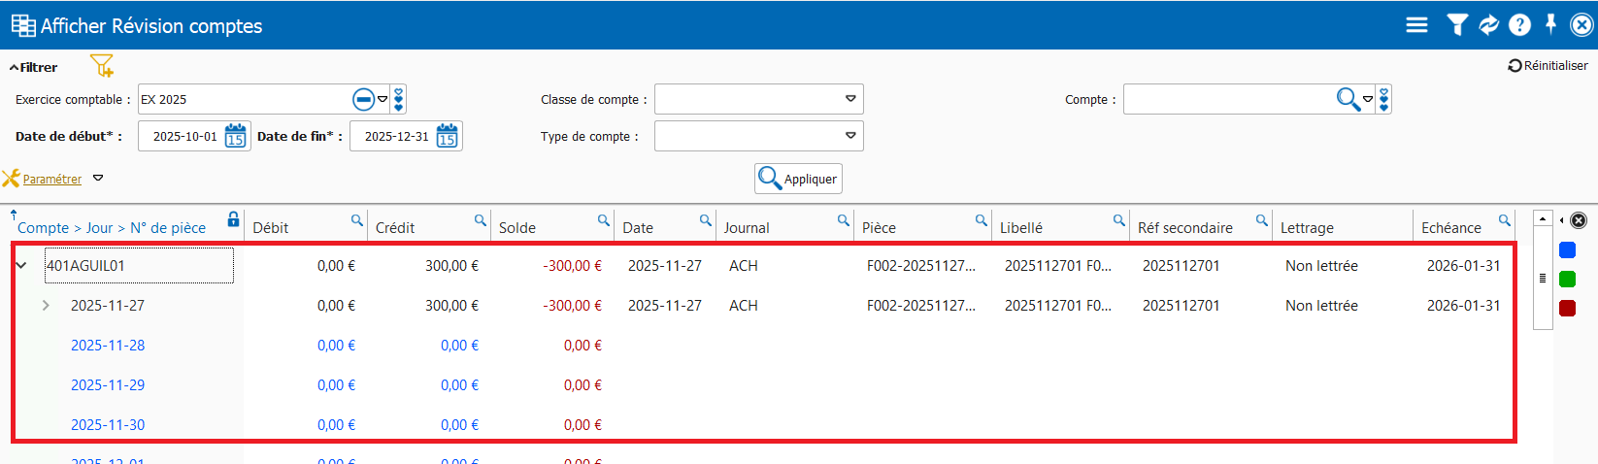This screenshot has height=464, width=1598.
Task: Pin the panel with pushpin icon
Action: (1550, 24)
